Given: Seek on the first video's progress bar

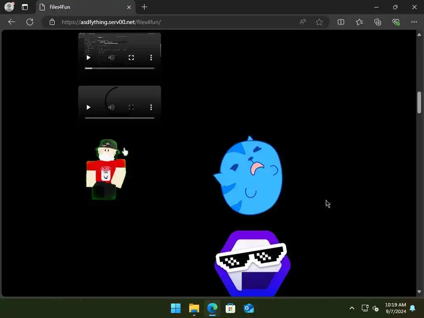Looking at the screenshot, I should click(120, 68).
